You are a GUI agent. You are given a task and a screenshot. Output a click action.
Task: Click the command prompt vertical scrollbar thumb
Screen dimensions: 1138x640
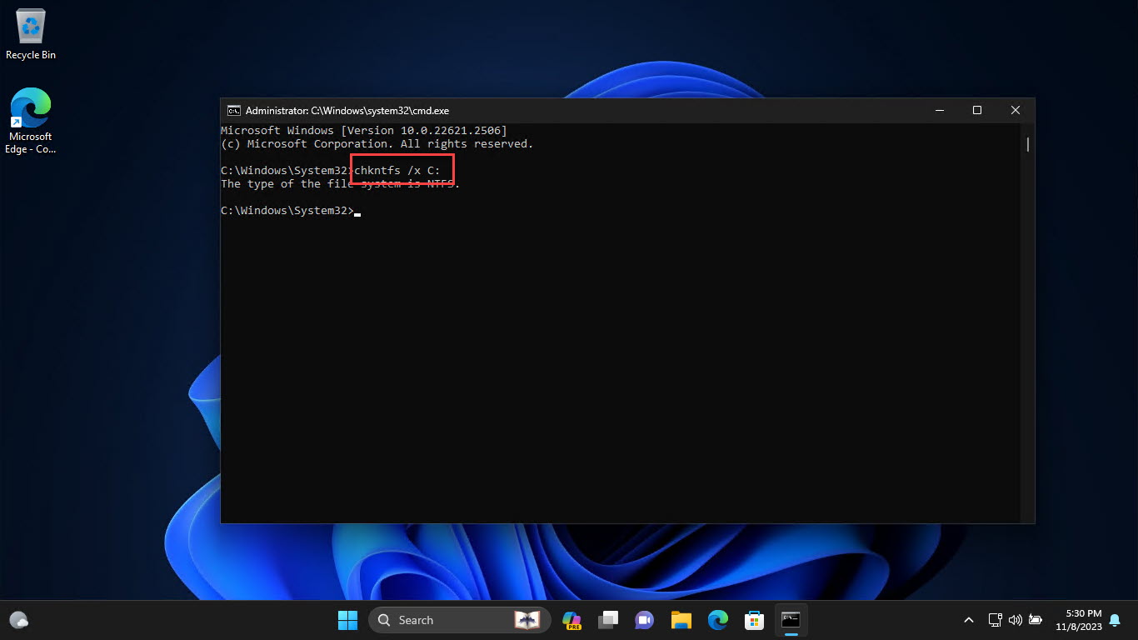coord(1028,144)
